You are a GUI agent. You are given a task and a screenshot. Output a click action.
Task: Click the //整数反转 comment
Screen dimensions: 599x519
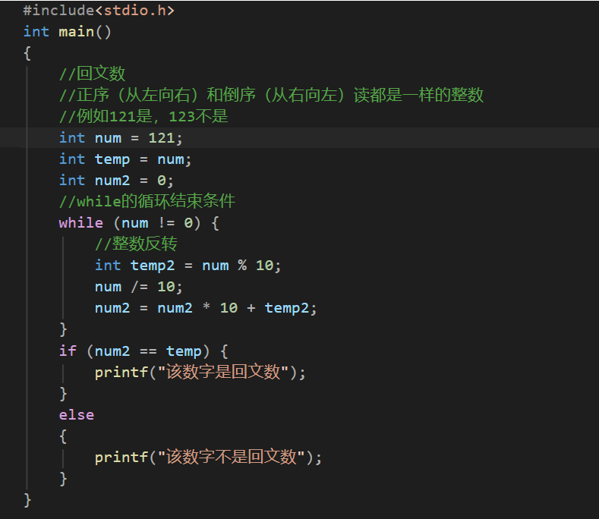click(x=136, y=244)
